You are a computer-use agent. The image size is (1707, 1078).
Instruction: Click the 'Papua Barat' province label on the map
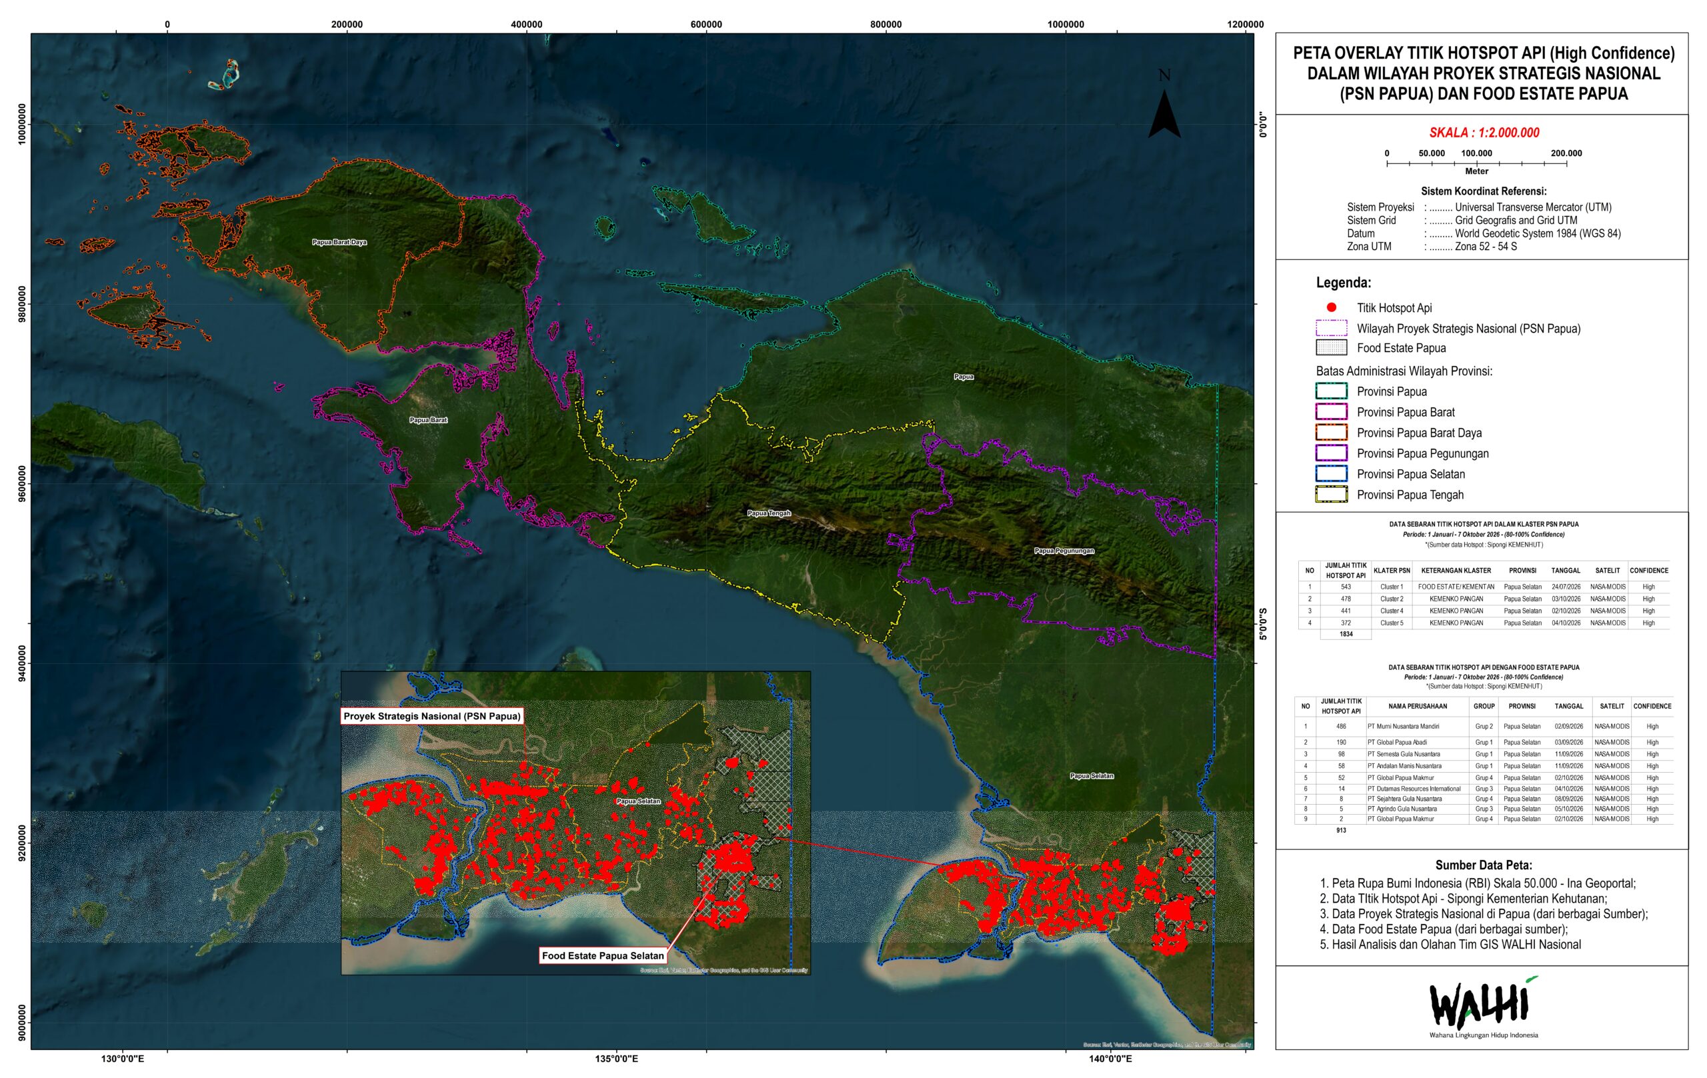pos(428,419)
